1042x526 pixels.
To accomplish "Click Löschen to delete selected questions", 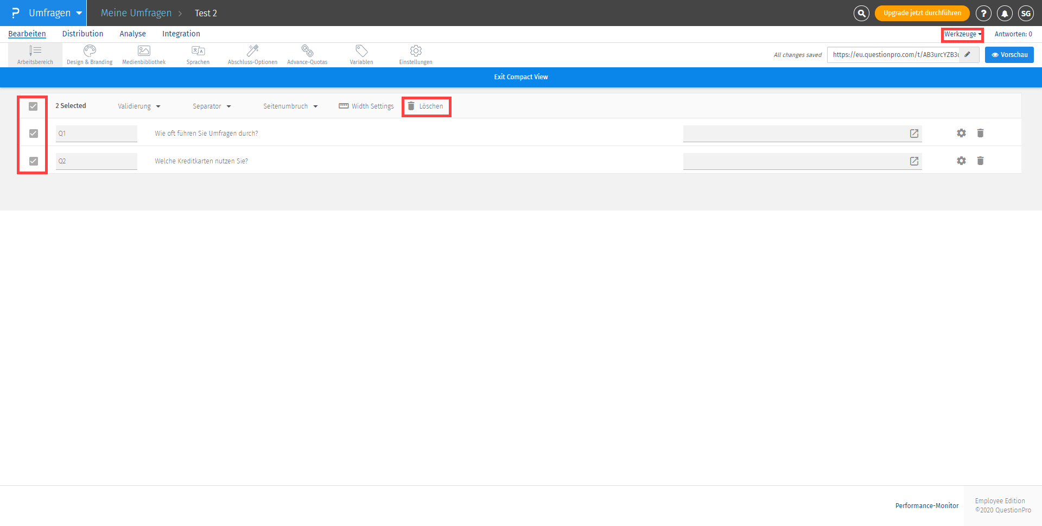I will pyautogui.click(x=426, y=106).
